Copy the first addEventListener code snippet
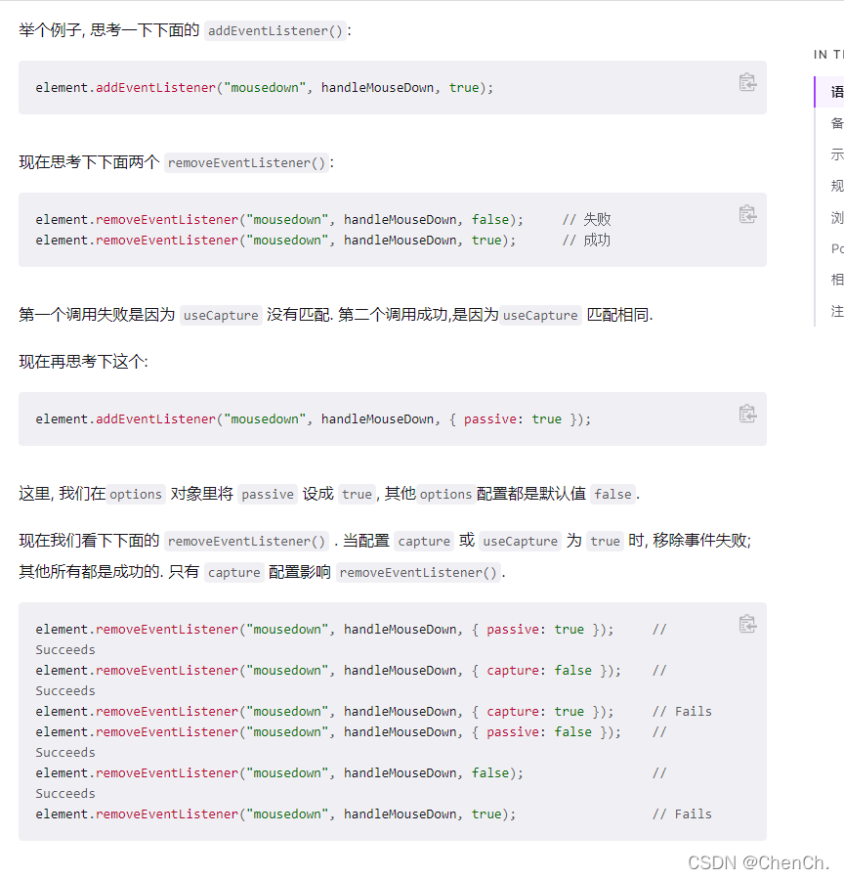844x879 pixels. (x=747, y=83)
